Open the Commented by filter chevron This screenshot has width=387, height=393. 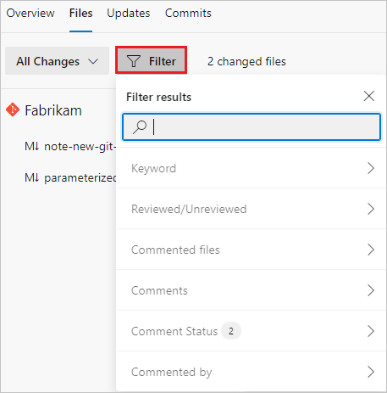click(x=371, y=372)
